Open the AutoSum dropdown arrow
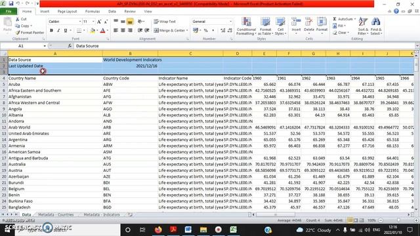 355,19
